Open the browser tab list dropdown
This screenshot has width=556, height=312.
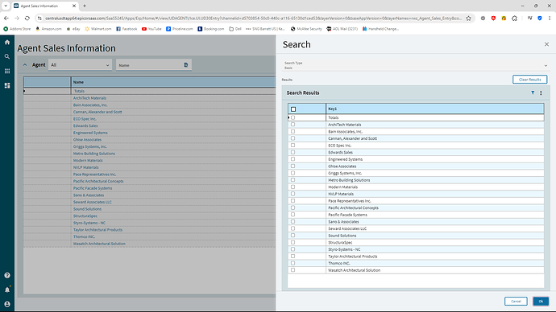(x=6, y=6)
